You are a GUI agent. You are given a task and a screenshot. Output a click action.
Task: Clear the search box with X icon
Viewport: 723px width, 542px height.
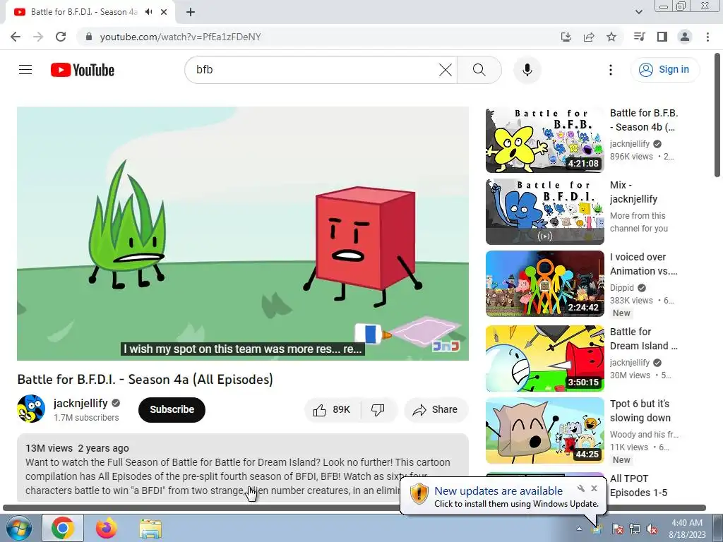pyautogui.click(x=446, y=70)
